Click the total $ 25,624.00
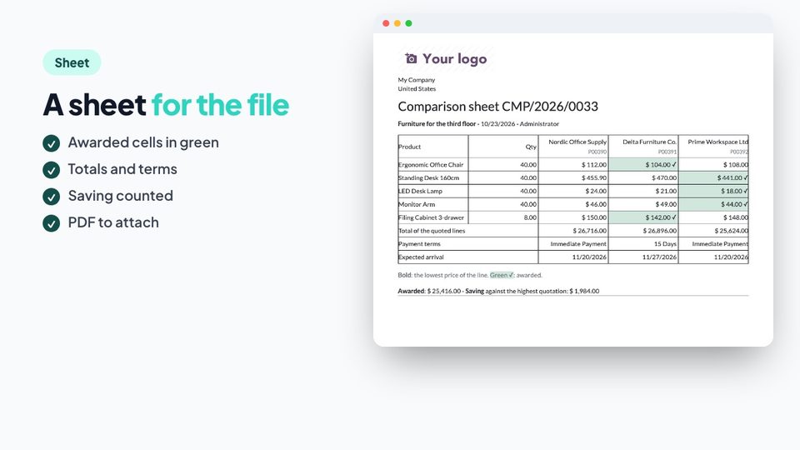The width and height of the screenshot is (800, 450). tap(731, 231)
